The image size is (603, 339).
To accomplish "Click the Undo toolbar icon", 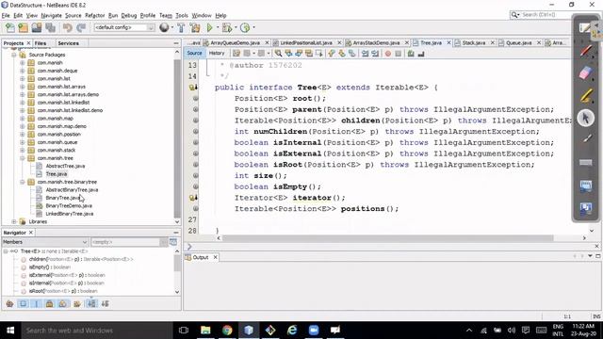I will tap(68, 27).
